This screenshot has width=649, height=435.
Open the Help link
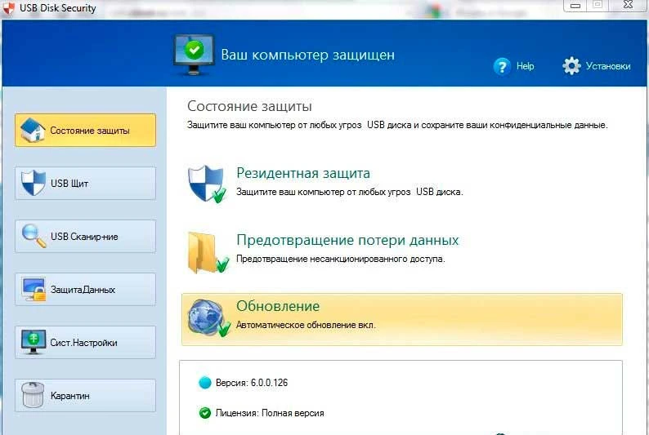[525, 66]
